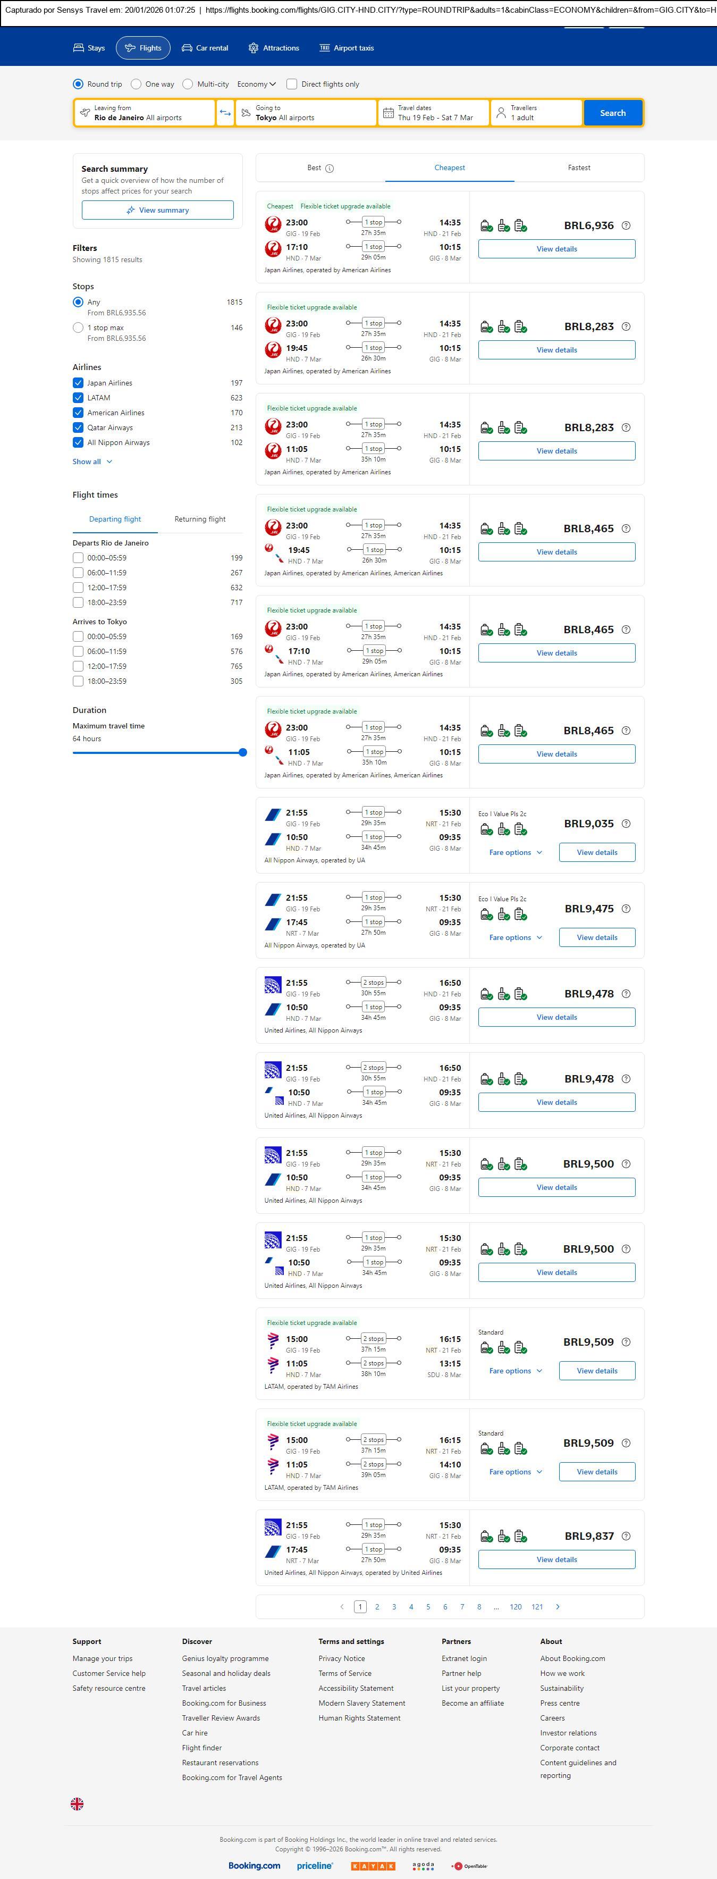Image resolution: width=717 pixels, height=1879 pixels.
Task: Click the next page arrow in pagination
Action: tap(558, 1606)
